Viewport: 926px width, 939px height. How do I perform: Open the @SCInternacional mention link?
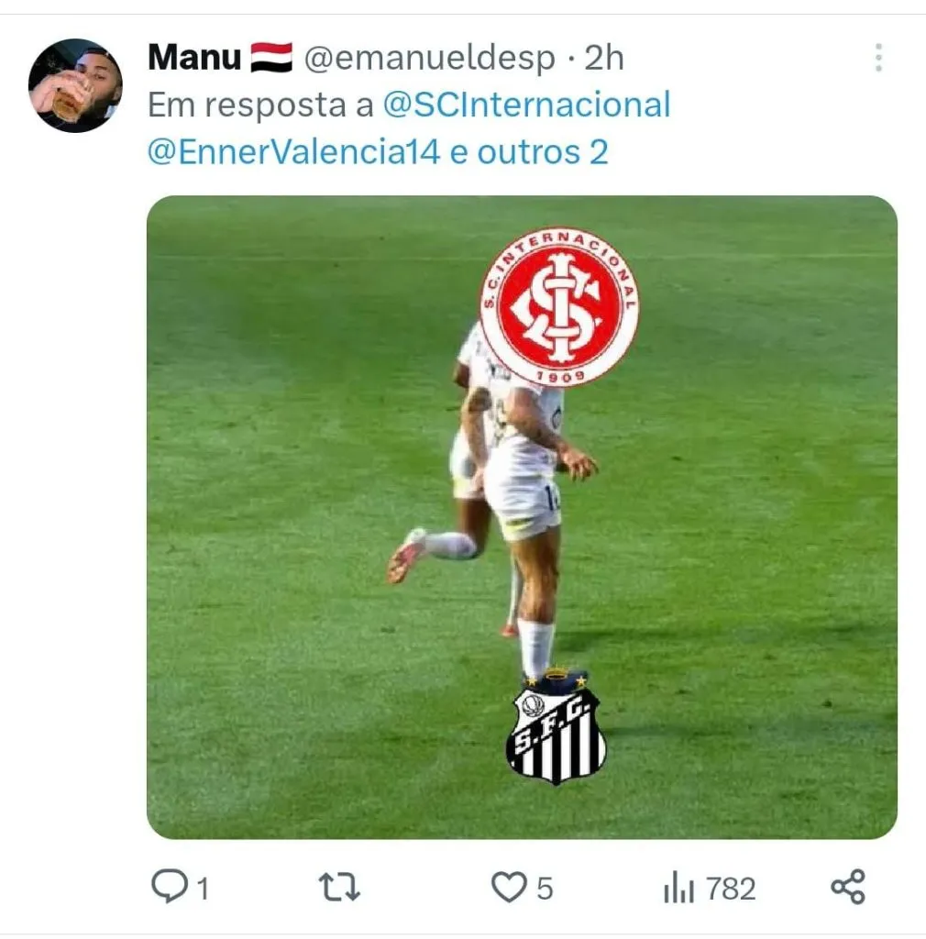[526, 105]
